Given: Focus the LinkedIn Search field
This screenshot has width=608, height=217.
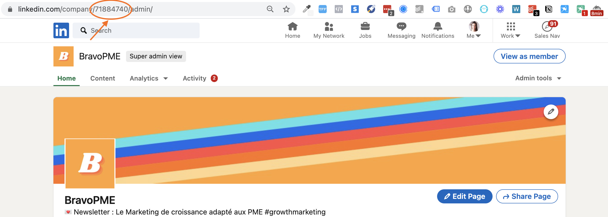Looking at the screenshot, I should point(136,30).
